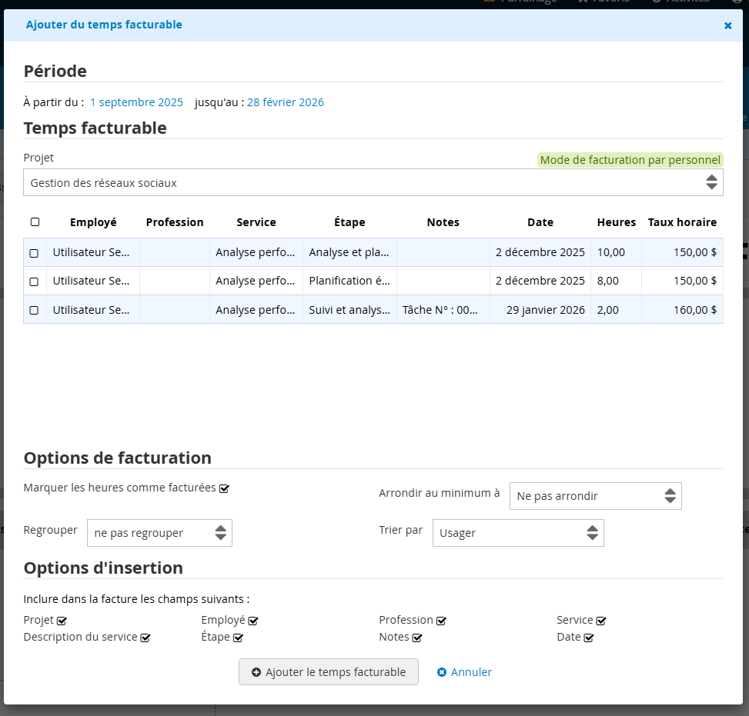Select the row with 10,00 hours

[34, 252]
